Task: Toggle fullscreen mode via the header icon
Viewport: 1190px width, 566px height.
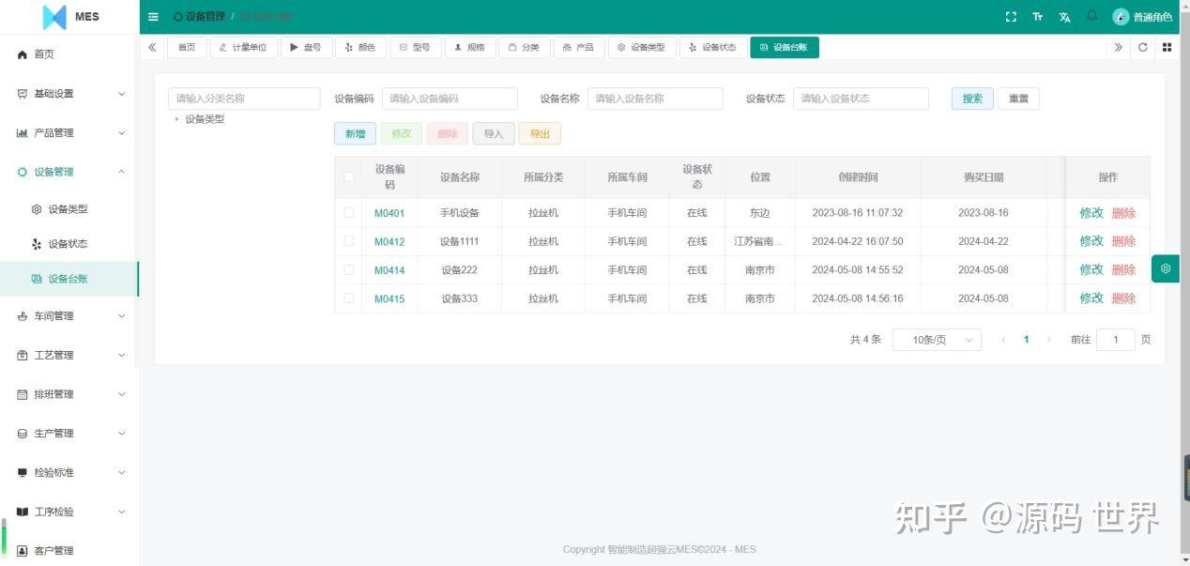Action: (1010, 17)
